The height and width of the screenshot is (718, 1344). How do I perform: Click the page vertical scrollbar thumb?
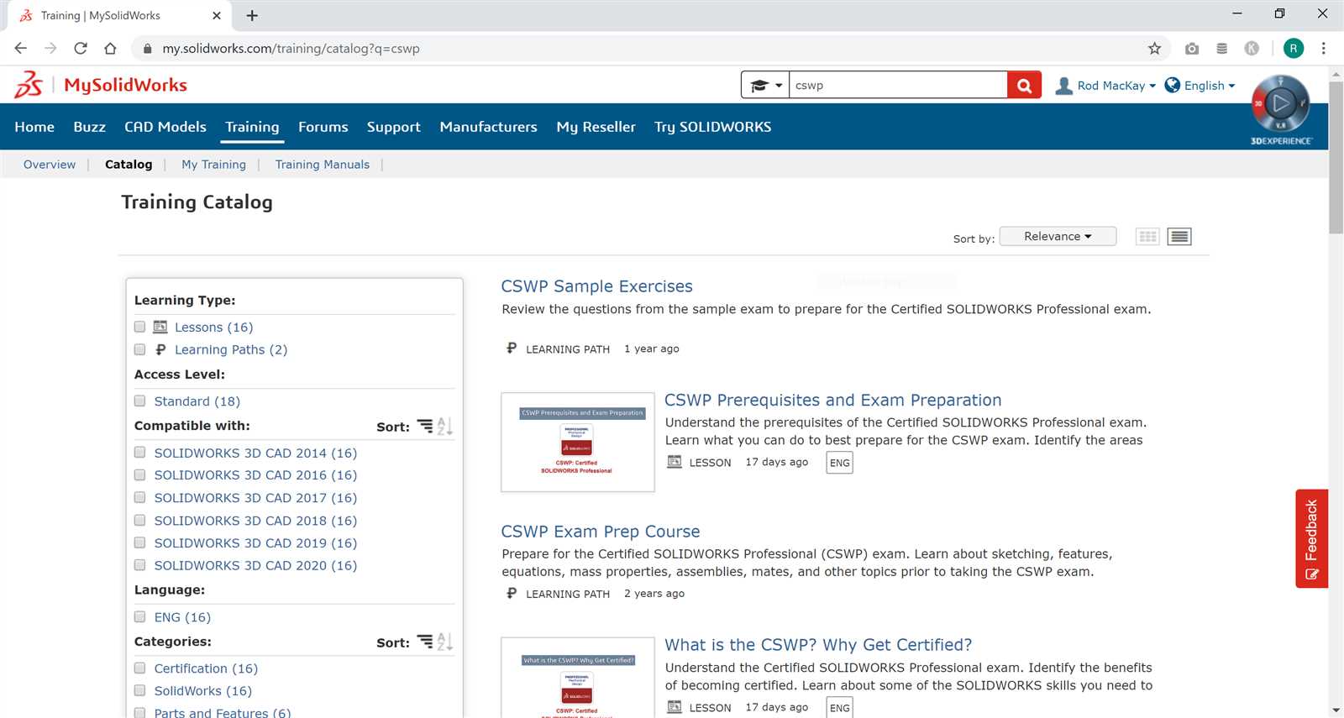[1336, 157]
